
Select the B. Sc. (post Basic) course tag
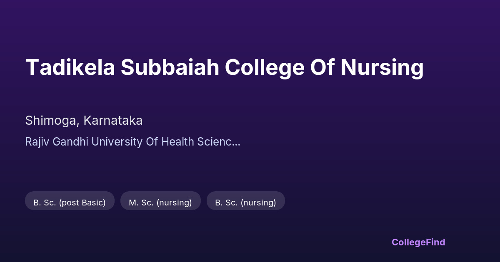tap(70, 203)
